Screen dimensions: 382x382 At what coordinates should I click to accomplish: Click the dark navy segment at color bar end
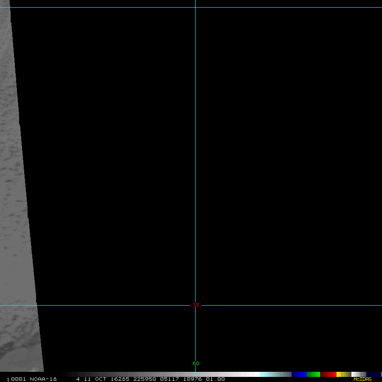(374, 374)
